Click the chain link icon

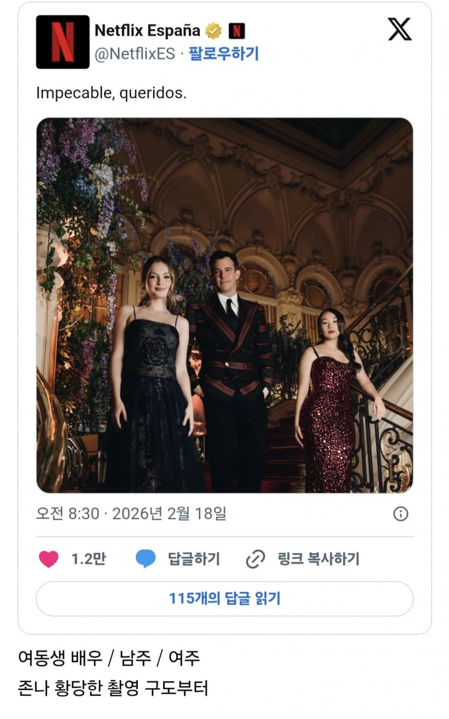[x=256, y=559]
